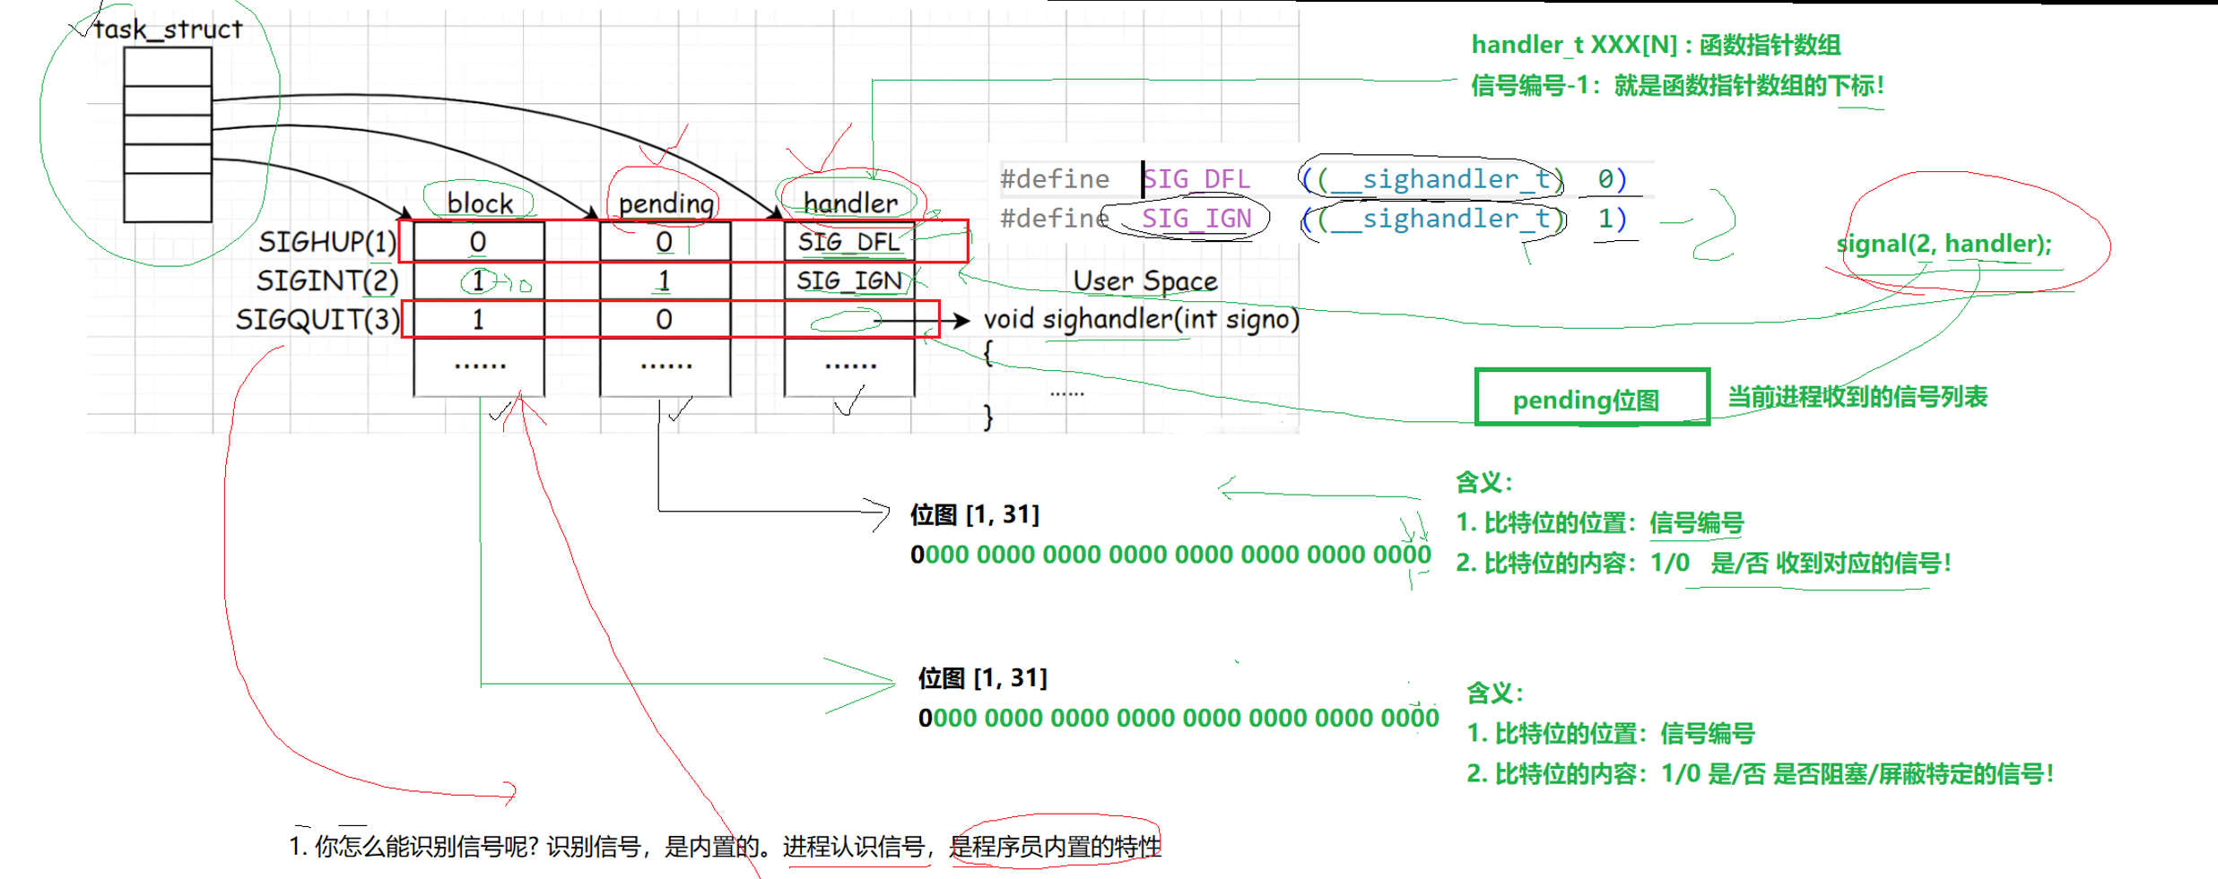Click the SIG_IGN handler cell for SIGINT
Viewport: 2218px width, 879px height.
[848, 280]
